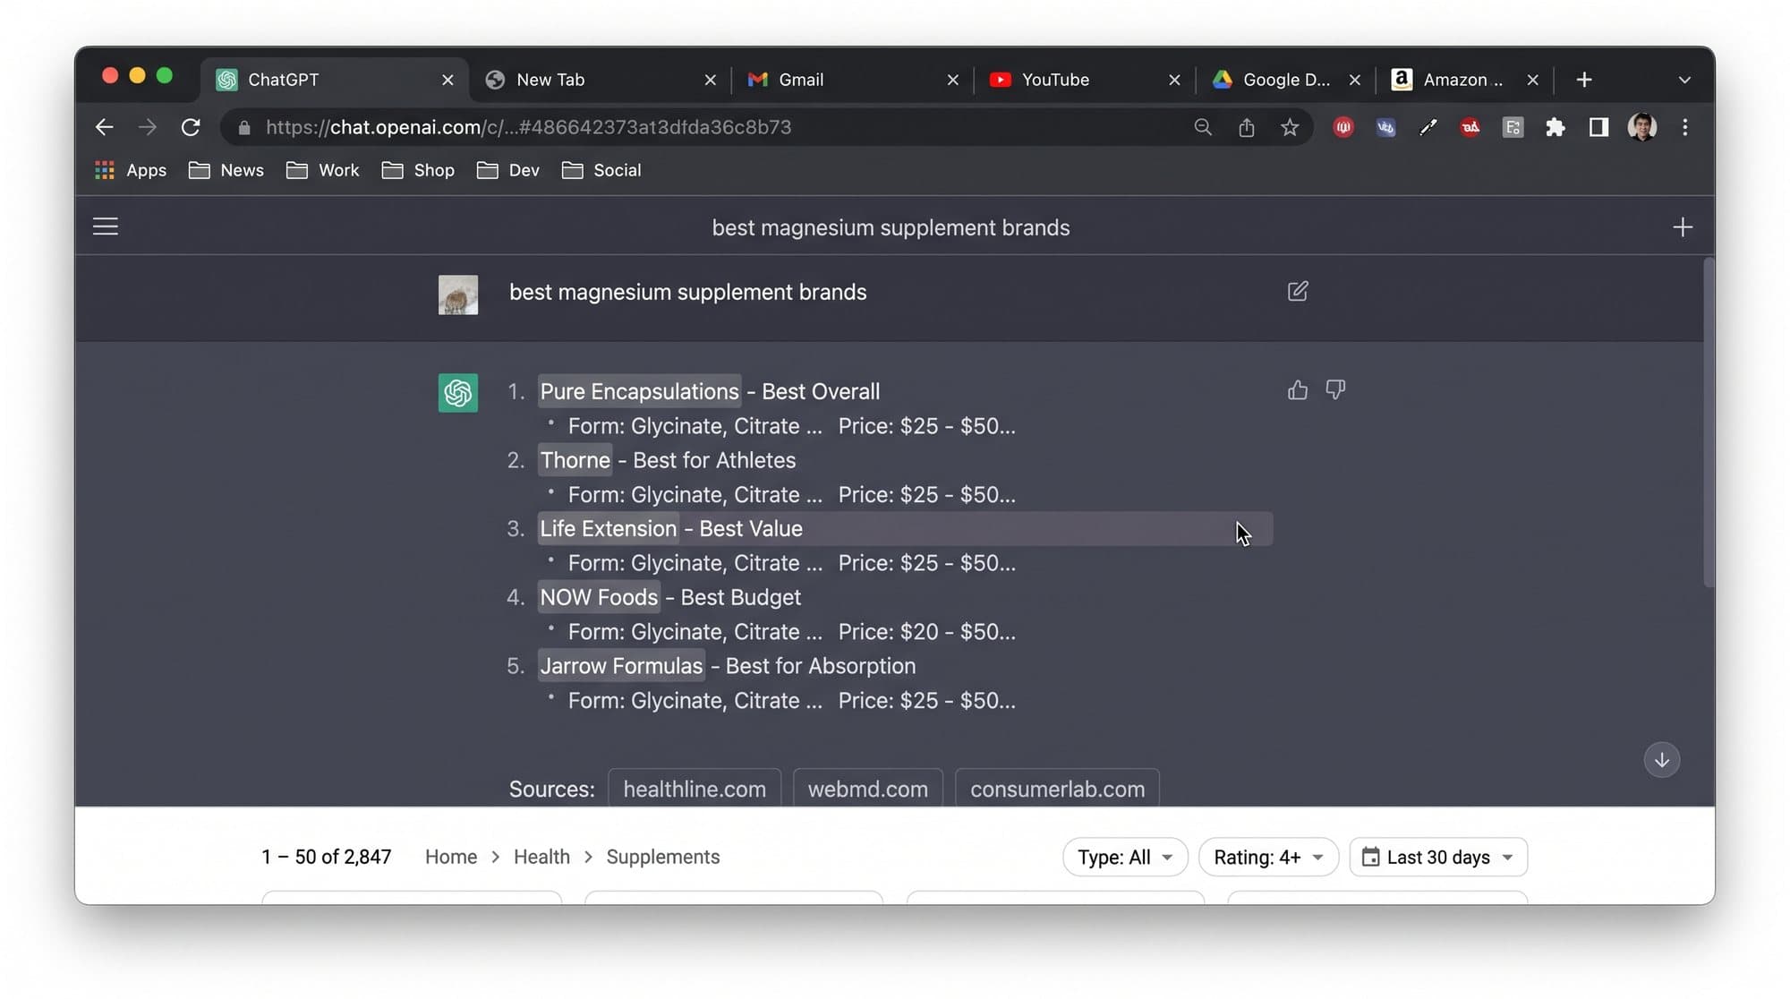Expand the Type: All filter dropdown
This screenshot has width=1790, height=999.
point(1125,857)
